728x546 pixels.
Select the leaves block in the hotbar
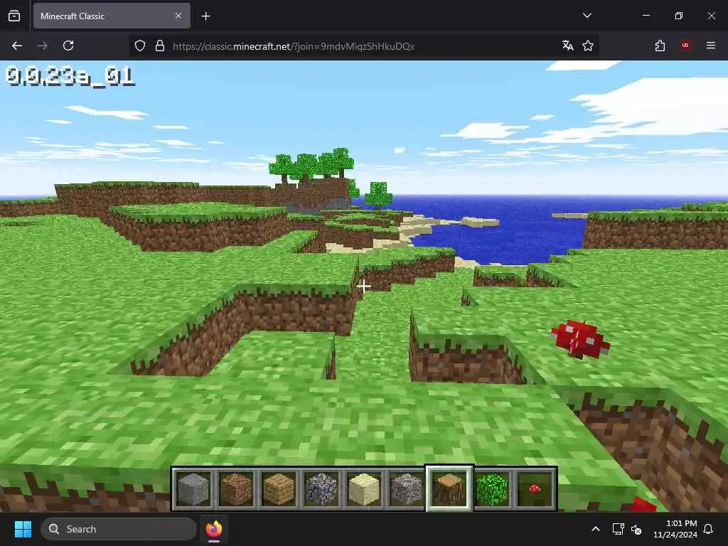[x=492, y=489]
